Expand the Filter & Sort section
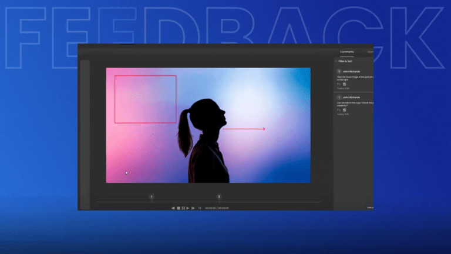The width and height of the screenshot is (451, 254). pyautogui.click(x=344, y=61)
